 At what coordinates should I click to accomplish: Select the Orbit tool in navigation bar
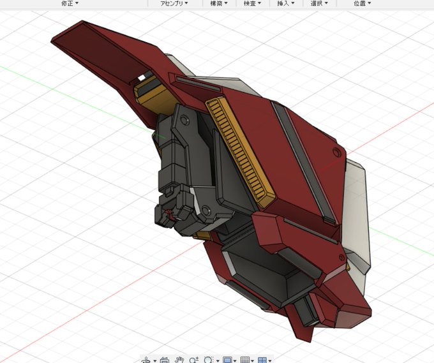[x=146, y=360]
